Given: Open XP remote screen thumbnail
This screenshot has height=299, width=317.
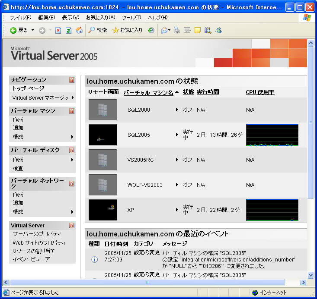Looking at the screenshot, I should [102, 210].
